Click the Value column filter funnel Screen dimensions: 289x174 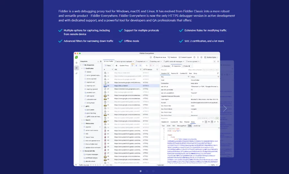pyautogui.click(x=218, y=77)
